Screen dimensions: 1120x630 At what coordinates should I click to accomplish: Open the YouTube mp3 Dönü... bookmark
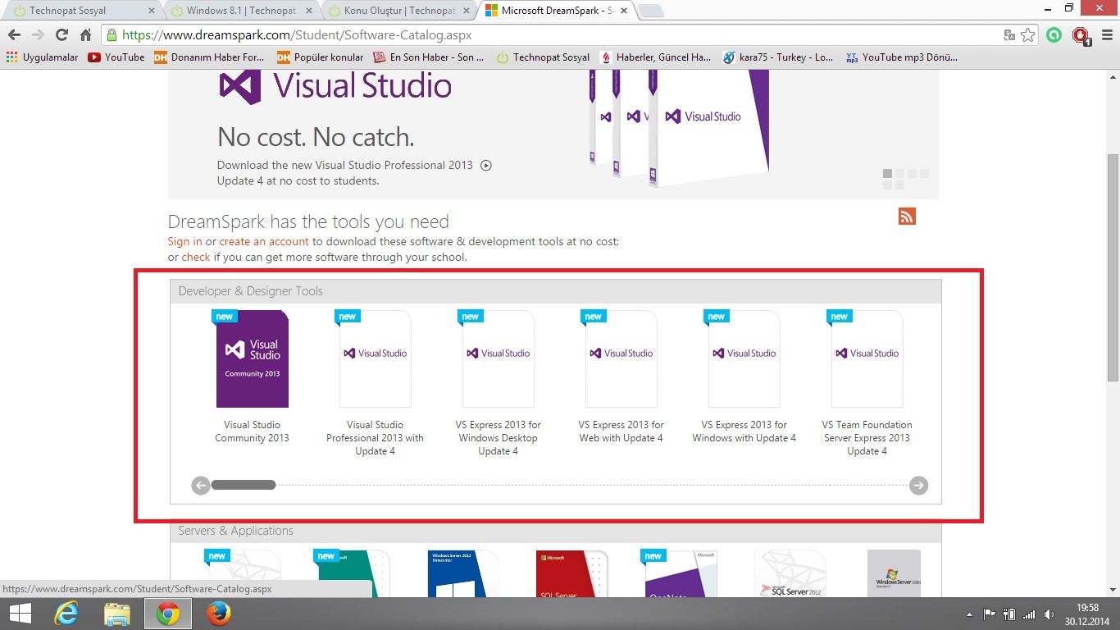[901, 57]
